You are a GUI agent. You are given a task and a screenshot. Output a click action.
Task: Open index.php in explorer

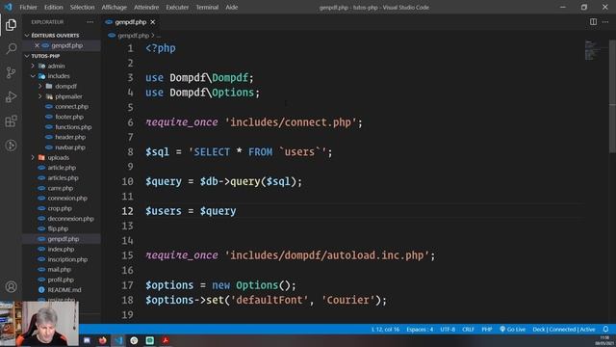pyautogui.click(x=61, y=249)
